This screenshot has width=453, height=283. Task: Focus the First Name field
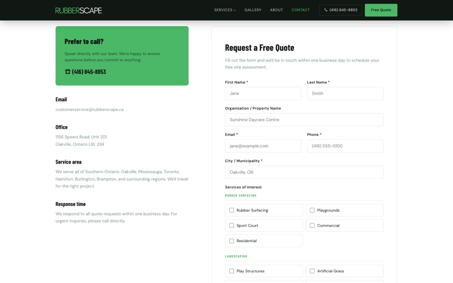point(263,93)
